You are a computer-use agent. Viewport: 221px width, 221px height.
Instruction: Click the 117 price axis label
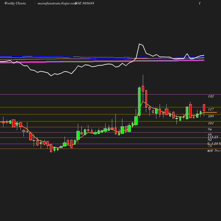pyautogui.click(x=211, y=109)
